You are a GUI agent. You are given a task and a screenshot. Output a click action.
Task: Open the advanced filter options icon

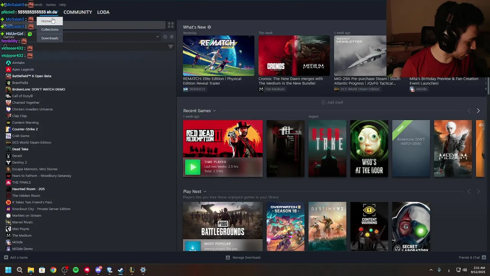(x=171, y=46)
